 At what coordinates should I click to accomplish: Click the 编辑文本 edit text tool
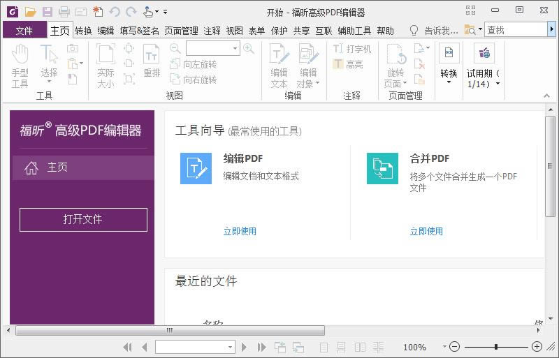pos(279,66)
